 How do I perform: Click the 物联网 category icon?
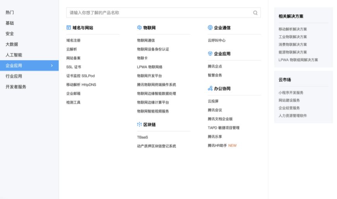(x=139, y=27)
